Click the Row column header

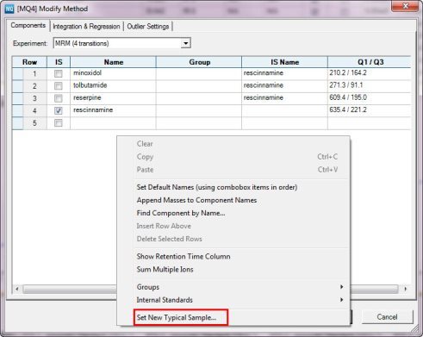coord(29,62)
